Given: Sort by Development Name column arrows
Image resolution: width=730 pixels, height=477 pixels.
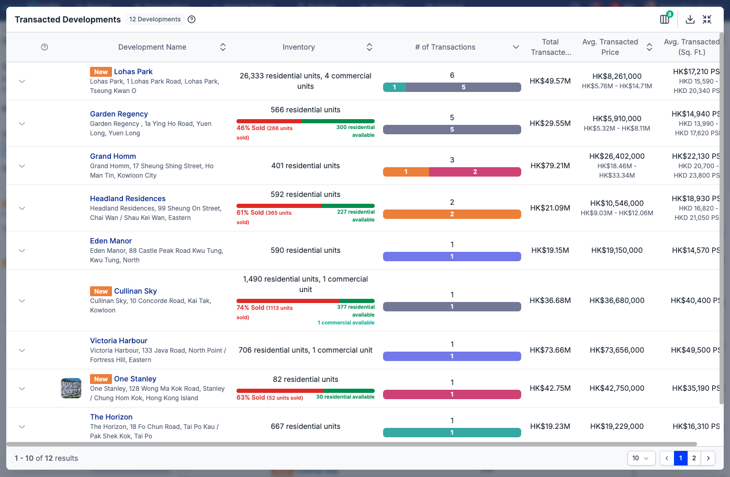Looking at the screenshot, I should (223, 47).
